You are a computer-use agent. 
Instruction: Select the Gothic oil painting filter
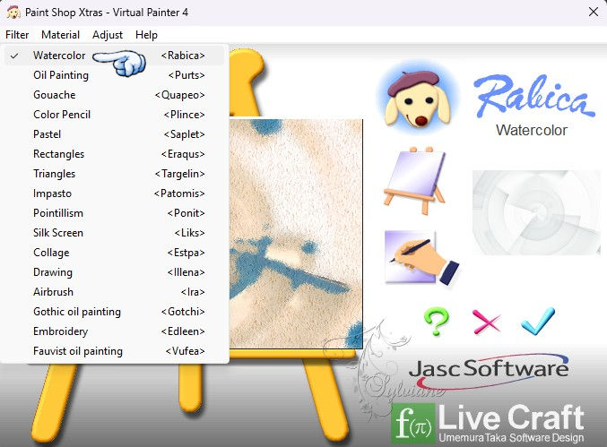pyautogui.click(x=115, y=312)
